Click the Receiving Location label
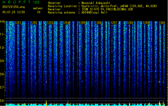168x106 pixels. point(62,6)
